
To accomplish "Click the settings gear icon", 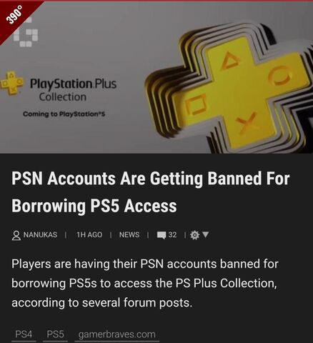I will [x=194, y=235].
